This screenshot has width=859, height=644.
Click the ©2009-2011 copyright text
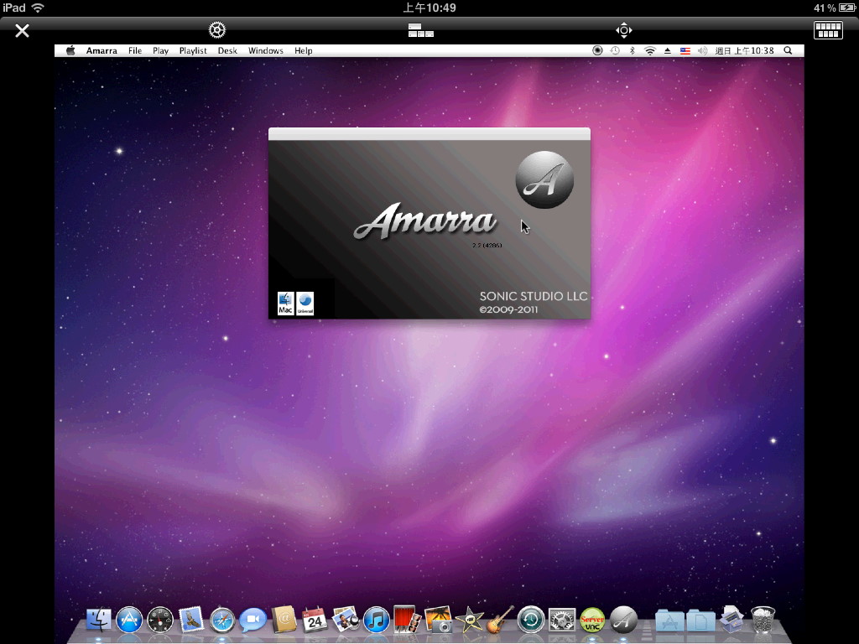pyautogui.click(x=509, y=310)
